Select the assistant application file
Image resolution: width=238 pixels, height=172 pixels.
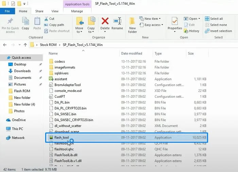point(61,79)
